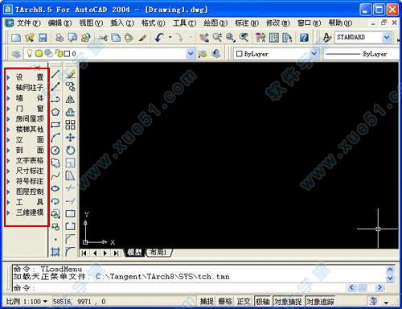This screenshot has width=402, height=309.
Task: Open the 绘图 (D) menu
Action: click(x=215, y=23)
